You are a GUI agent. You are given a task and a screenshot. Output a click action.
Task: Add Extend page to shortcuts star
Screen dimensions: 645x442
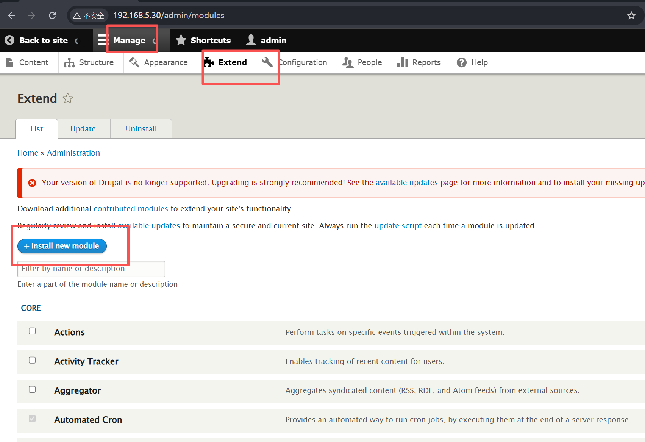coord(68,98)
